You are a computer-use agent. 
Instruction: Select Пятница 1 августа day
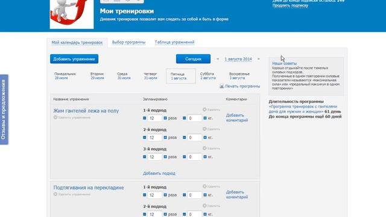coord(181,76)
